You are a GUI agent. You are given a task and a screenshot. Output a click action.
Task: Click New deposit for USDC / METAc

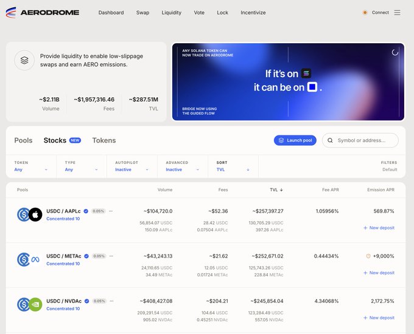(x=379, y=273)
